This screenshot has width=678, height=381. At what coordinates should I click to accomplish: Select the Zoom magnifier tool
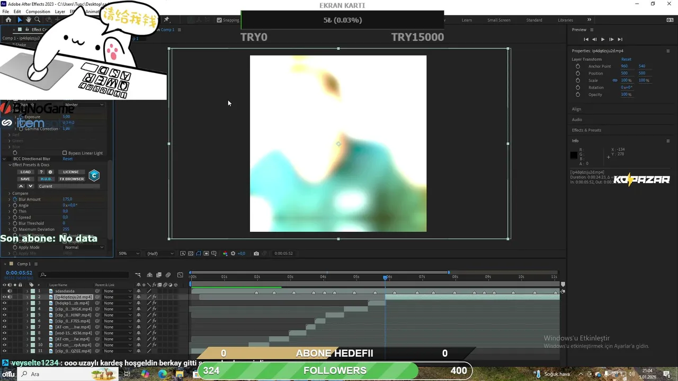coord(38,20)
